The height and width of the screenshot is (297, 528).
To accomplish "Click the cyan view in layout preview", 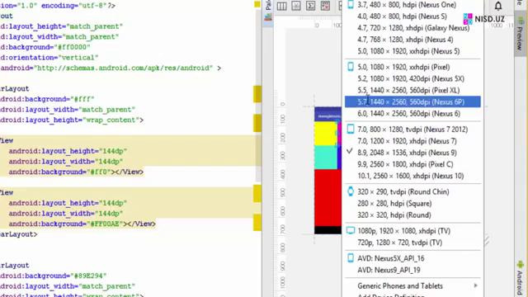I will point(326,158).
